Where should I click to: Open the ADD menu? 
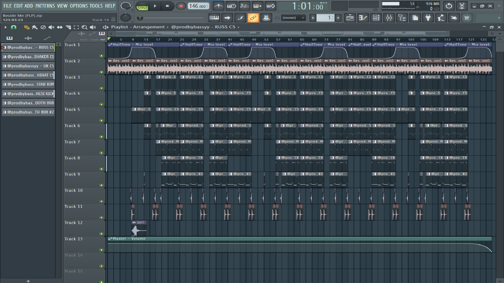pos(29,6)
